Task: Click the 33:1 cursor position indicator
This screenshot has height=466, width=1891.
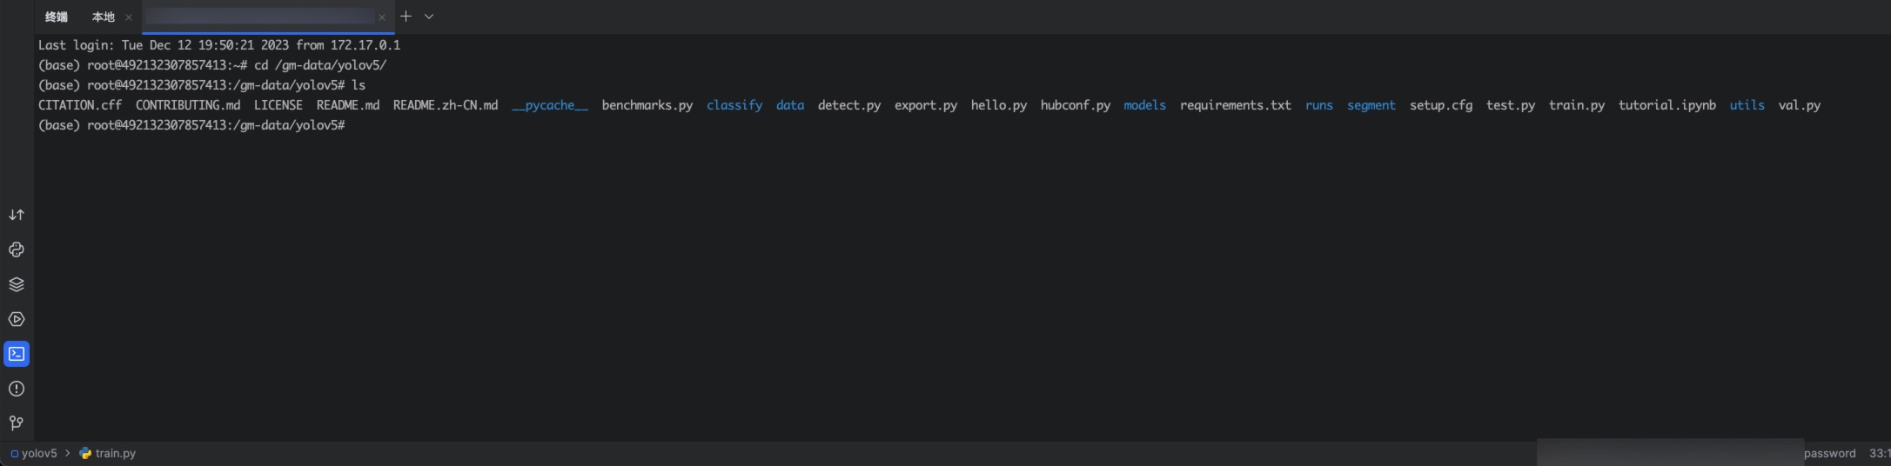Action: [1880, 453]
